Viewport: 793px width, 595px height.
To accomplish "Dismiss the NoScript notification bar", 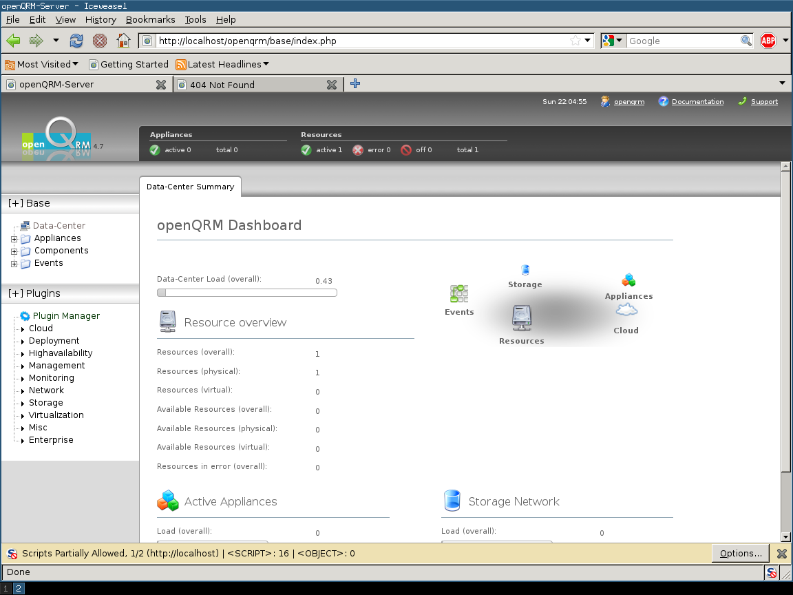I will tap(782, 554).
